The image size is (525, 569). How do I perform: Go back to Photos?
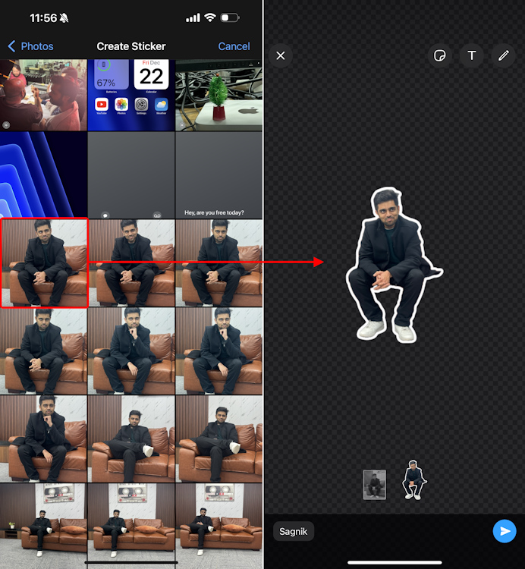[x=30, y=46]
